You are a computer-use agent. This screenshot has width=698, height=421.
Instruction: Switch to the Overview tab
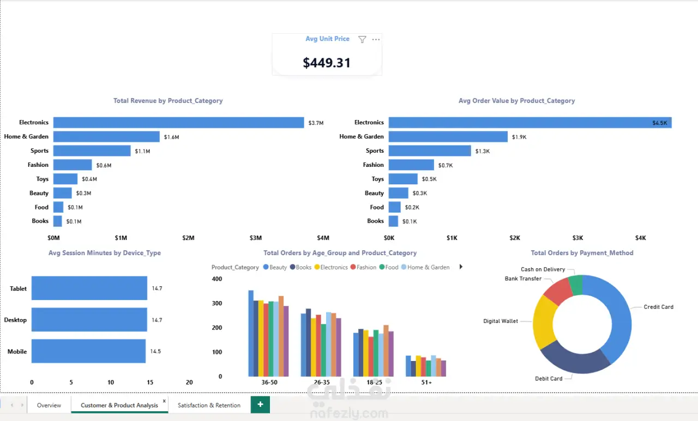(49, 405)
